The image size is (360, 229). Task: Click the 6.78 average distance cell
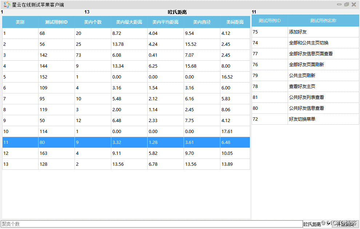click(165, 164)
